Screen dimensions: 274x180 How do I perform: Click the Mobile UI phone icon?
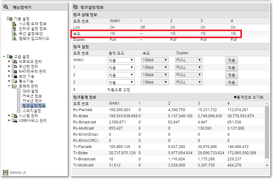pos(6,173)
